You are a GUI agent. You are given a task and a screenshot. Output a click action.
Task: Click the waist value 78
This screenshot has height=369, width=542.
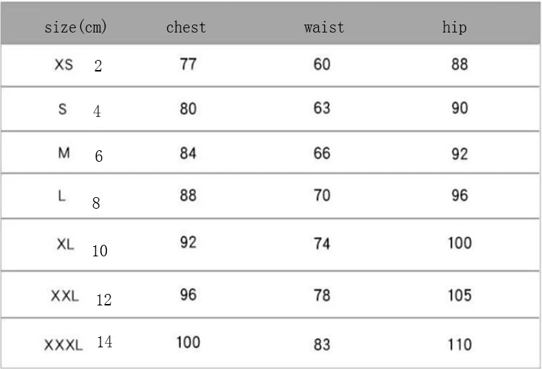click(322, 295)
